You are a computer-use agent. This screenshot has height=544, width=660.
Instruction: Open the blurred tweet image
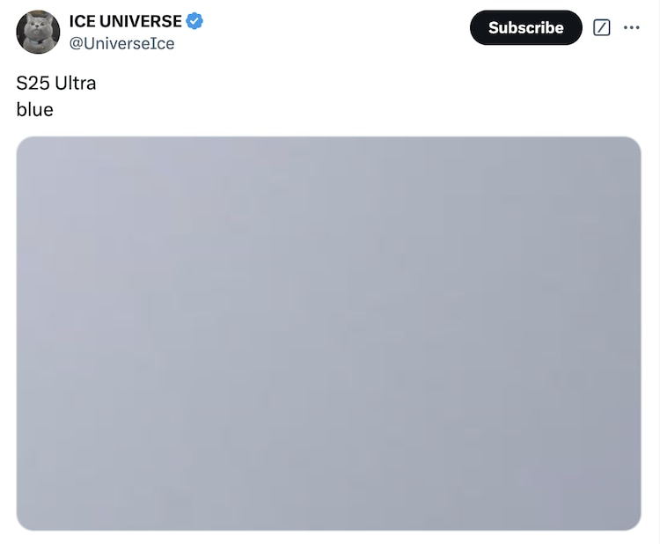click(x=329, y=333)
